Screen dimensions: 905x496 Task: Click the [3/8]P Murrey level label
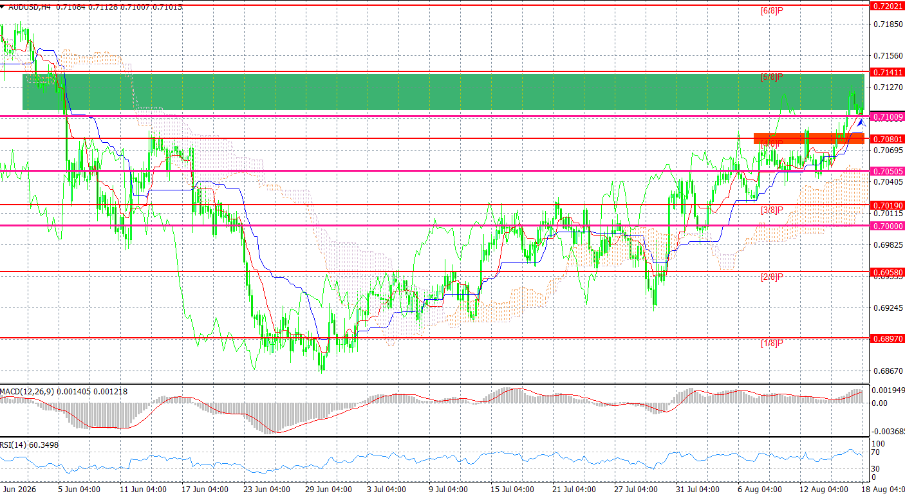[x=772, y=210]
